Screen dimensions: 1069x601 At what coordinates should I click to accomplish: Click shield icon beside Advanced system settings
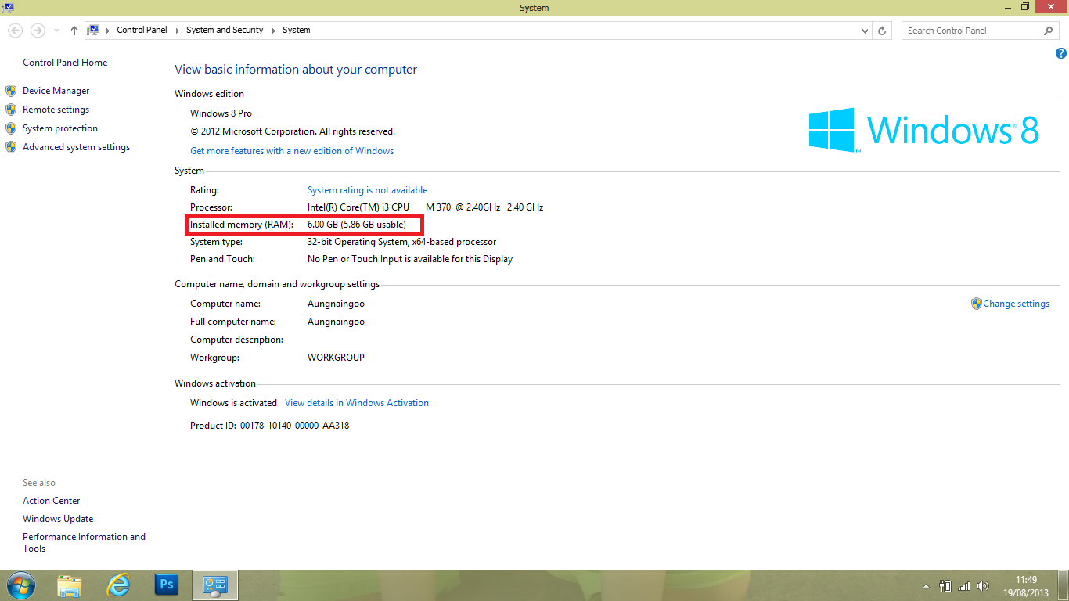(11, 147)
